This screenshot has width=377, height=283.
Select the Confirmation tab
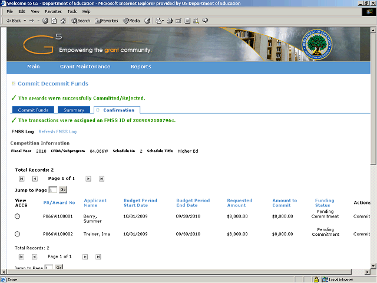point(117,110)
